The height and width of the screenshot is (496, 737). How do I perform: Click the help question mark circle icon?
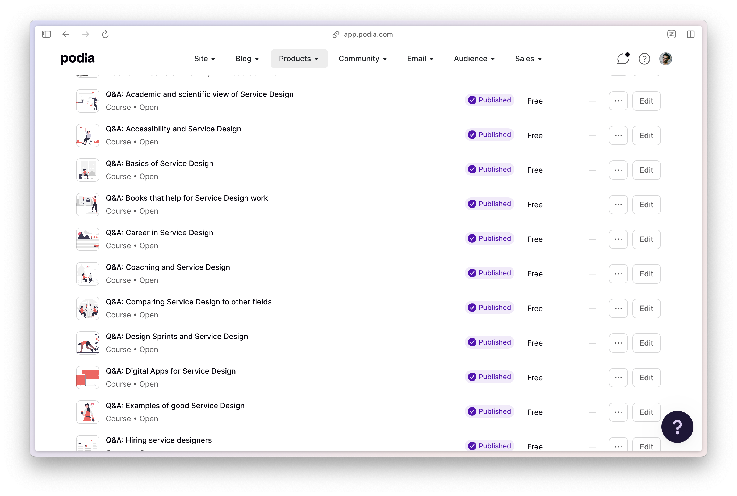coord(644,59)
